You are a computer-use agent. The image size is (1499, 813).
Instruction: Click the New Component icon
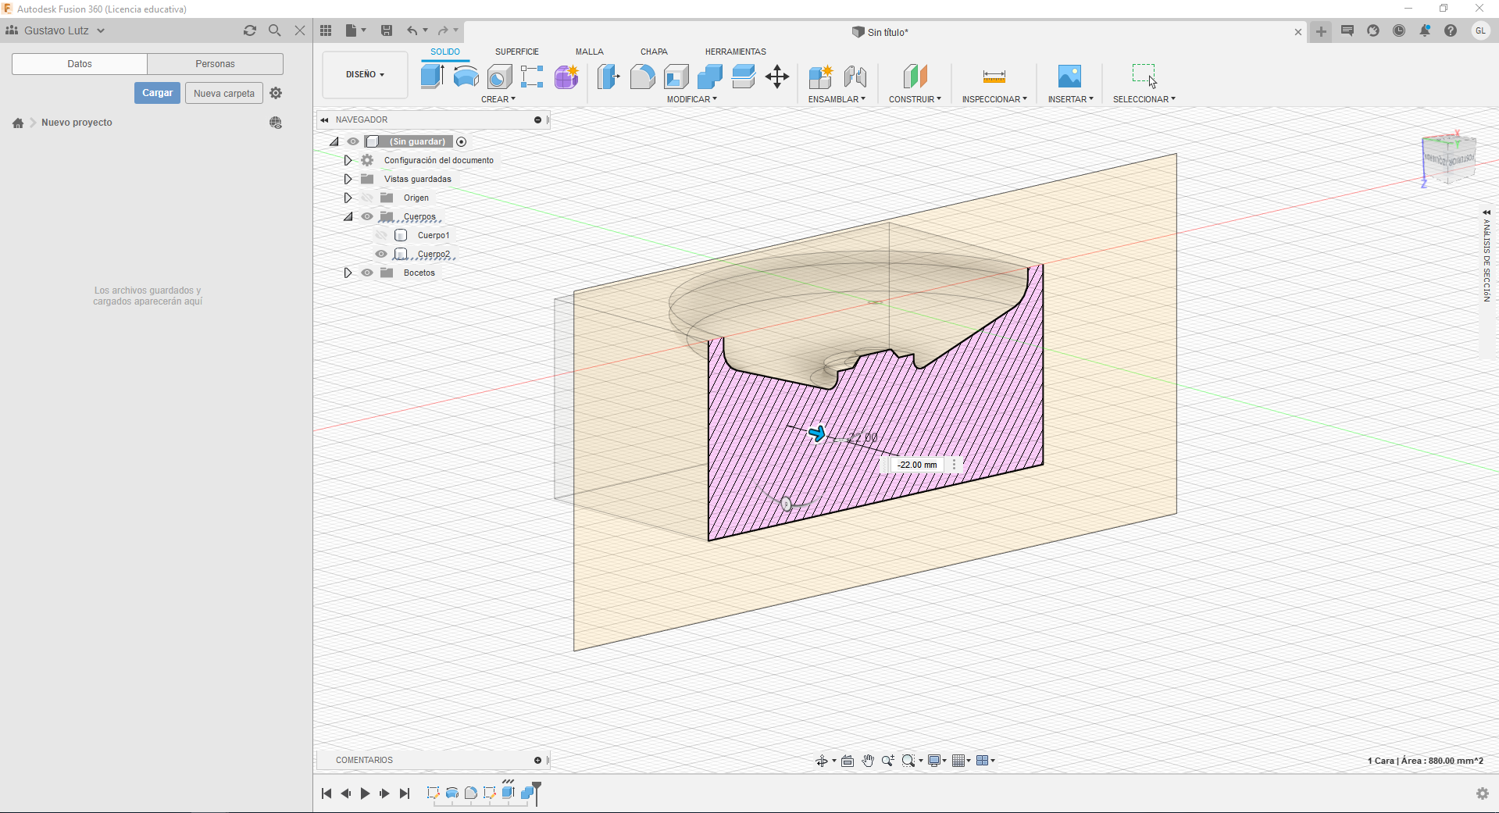coord(820,77)
